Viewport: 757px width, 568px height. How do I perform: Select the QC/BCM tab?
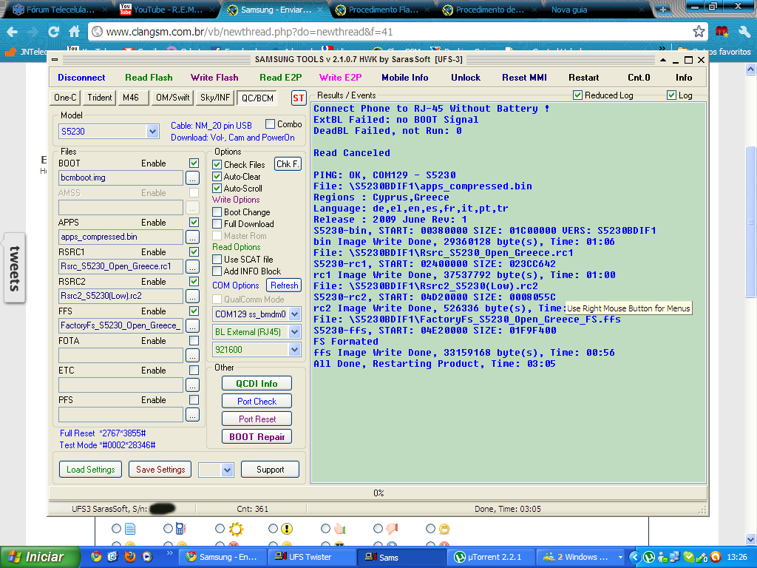(257, 98)
